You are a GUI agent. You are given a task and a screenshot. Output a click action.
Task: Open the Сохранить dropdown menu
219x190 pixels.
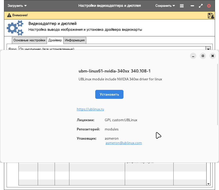click(165, 6)
